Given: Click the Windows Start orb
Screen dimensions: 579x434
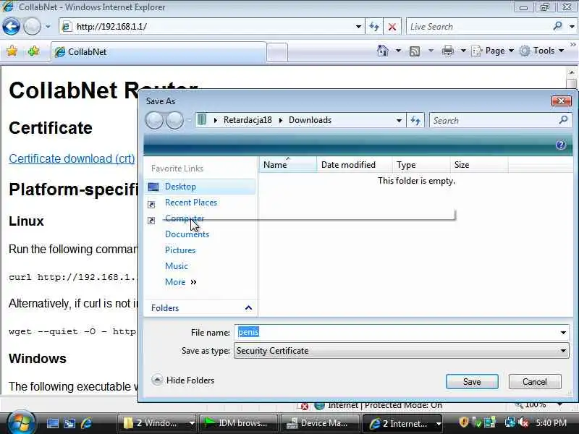Looking at the screenshot, I should [x=21, y=422].
